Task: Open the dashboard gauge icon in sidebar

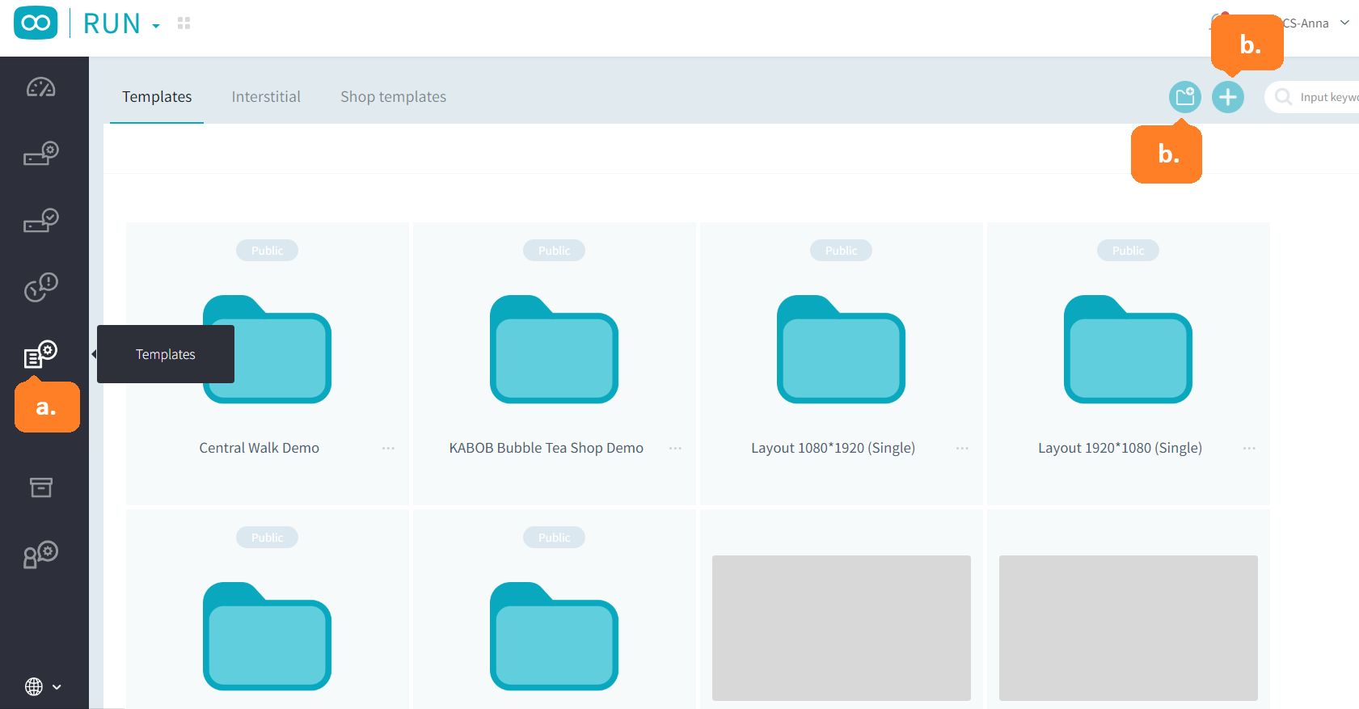Action: tap(41, 87)
